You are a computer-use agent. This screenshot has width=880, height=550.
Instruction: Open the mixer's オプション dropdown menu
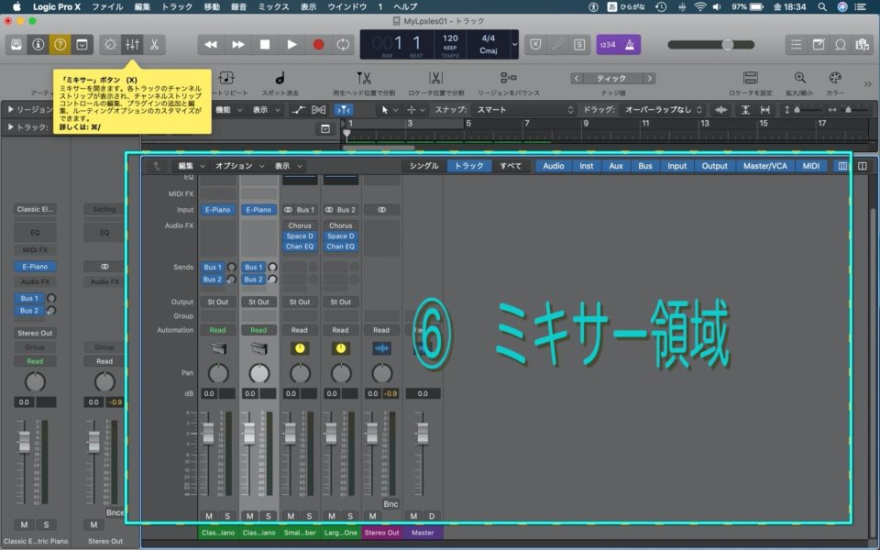click(239, 166)
